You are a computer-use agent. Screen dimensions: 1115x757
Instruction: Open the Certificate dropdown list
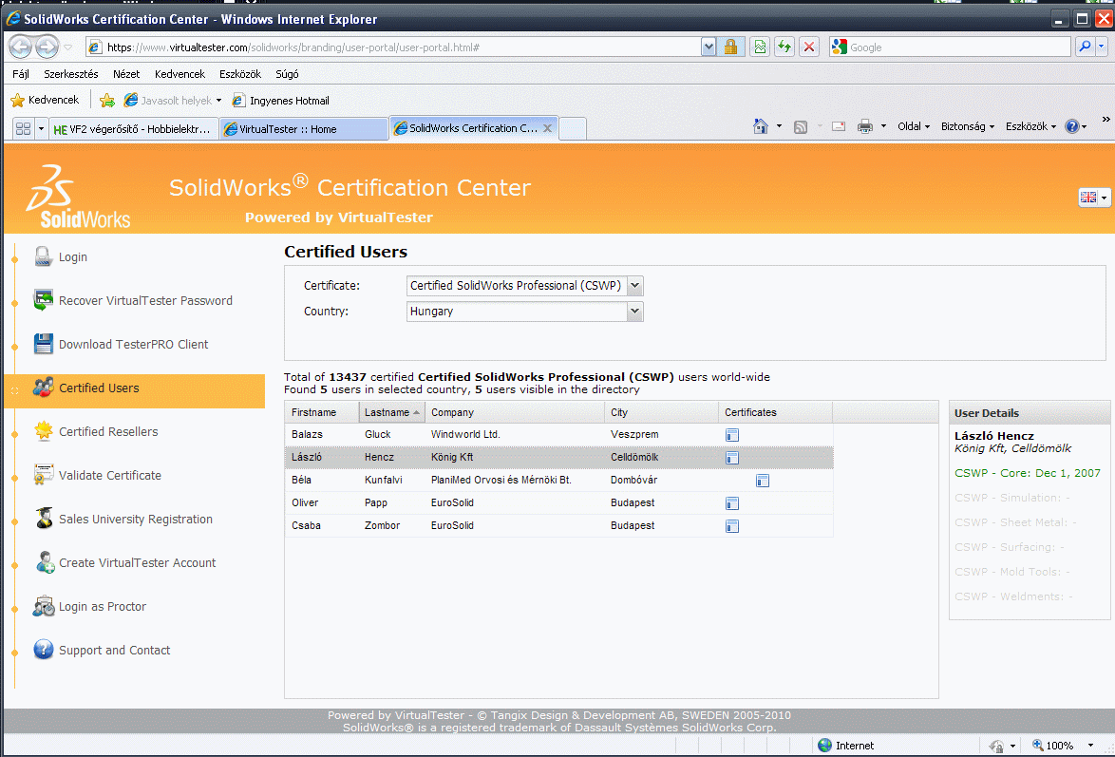tap(635, 285)
